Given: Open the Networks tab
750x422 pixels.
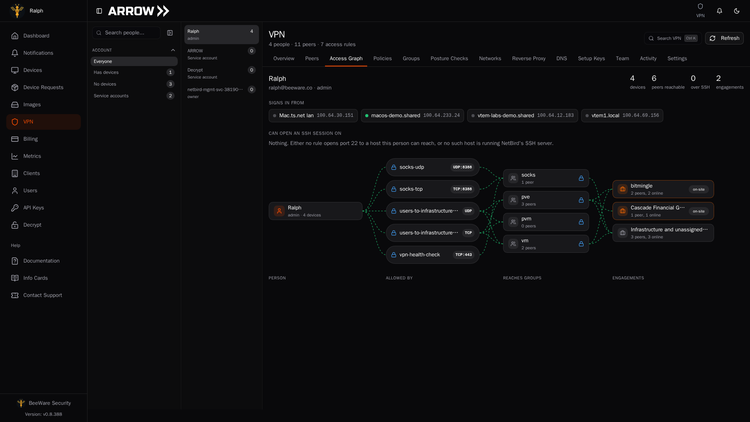Looking at the screenshot, I should 490,59.
